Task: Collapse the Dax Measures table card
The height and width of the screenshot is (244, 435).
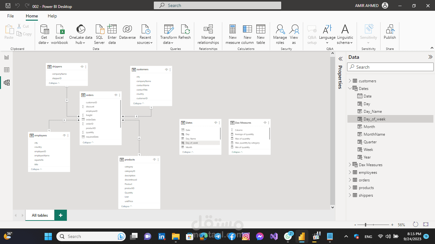Action: click(x=237, y=152)
